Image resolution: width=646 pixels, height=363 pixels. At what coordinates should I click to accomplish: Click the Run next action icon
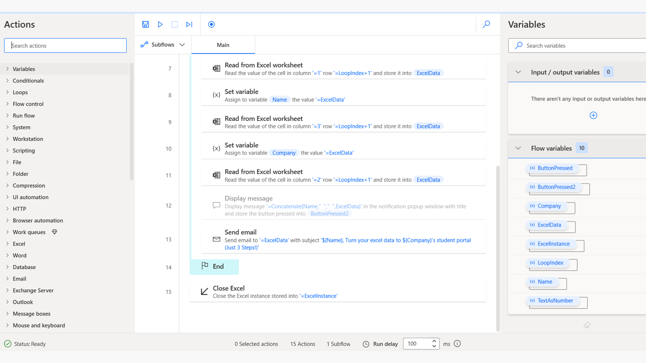pos(188,25)
